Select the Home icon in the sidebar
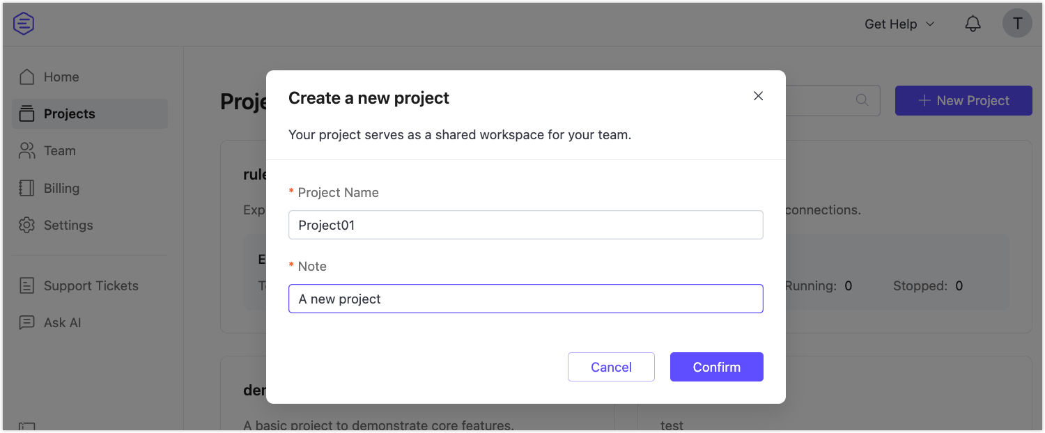The image size is (1045, 433). [x=27, y=77]
